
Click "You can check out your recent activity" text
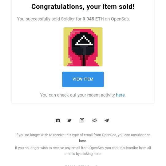click(x=77, y=95)
